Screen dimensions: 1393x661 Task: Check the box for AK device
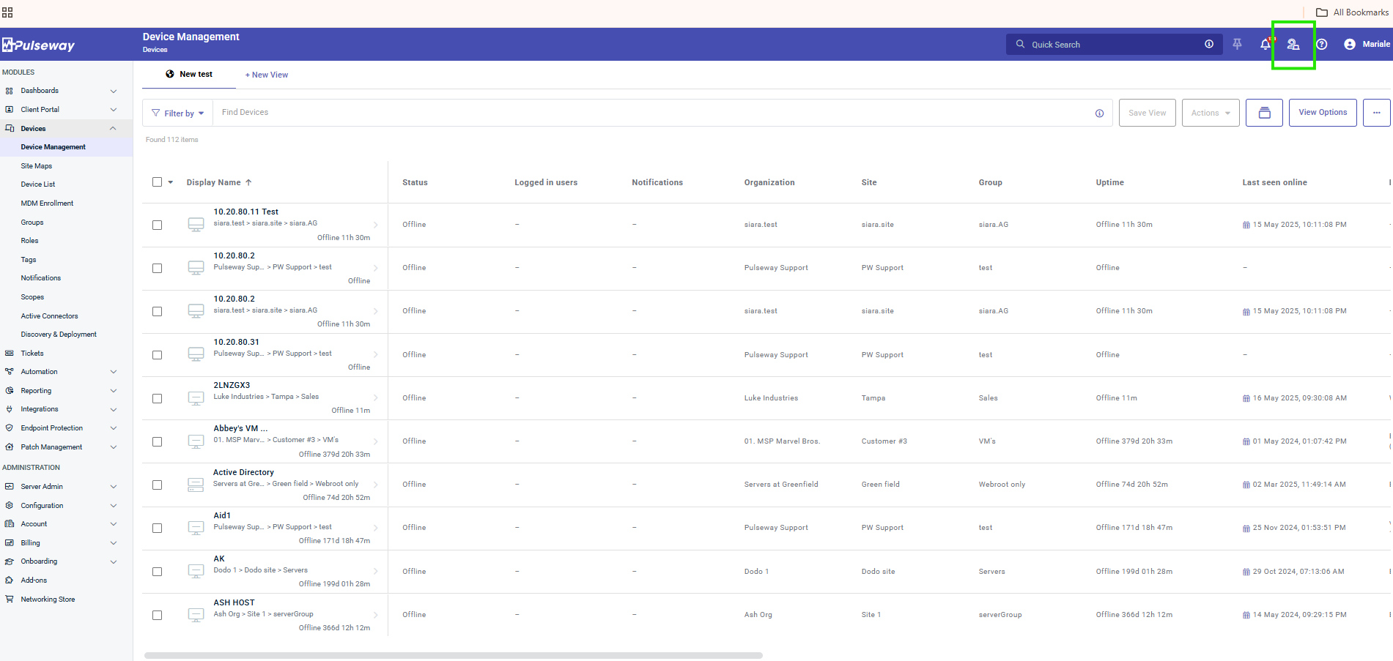[157, 572]
